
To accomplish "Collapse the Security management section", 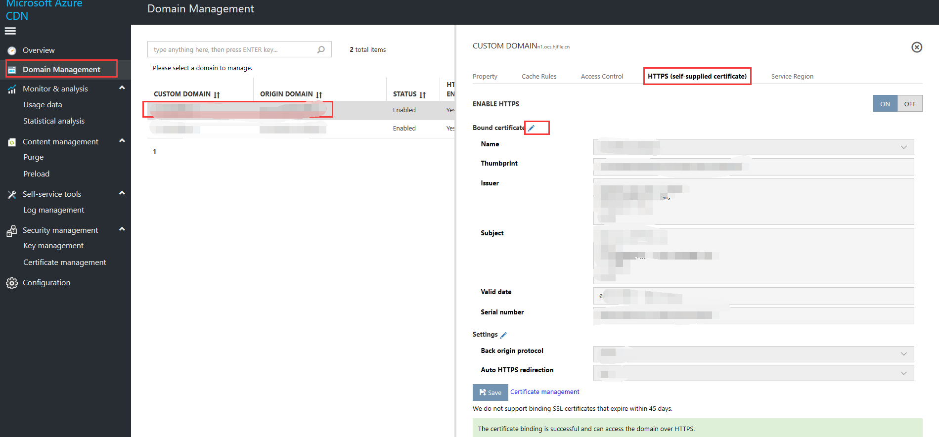I will coord(122,229).
